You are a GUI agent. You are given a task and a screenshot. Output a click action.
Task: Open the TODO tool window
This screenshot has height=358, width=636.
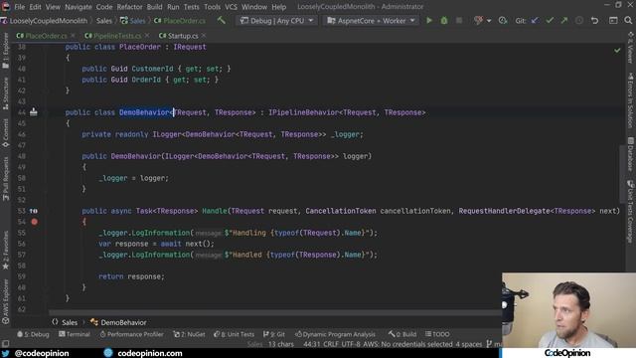click(437, 334)
